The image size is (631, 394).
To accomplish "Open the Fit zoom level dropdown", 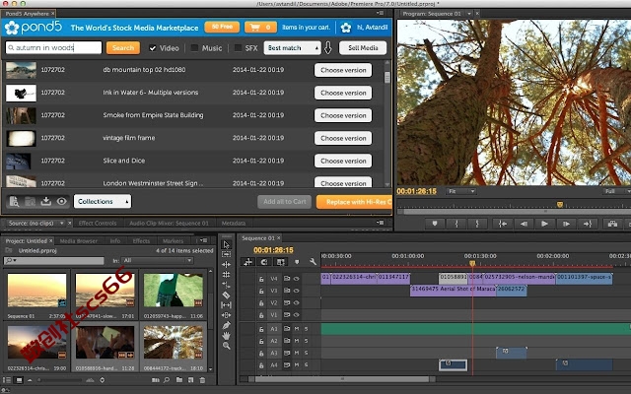I will [461, 191].
